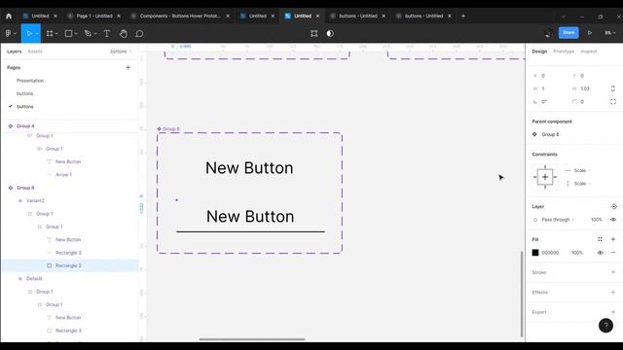Open fill style library icon
This screenshot has width=623, height=350.
[600, 239]
